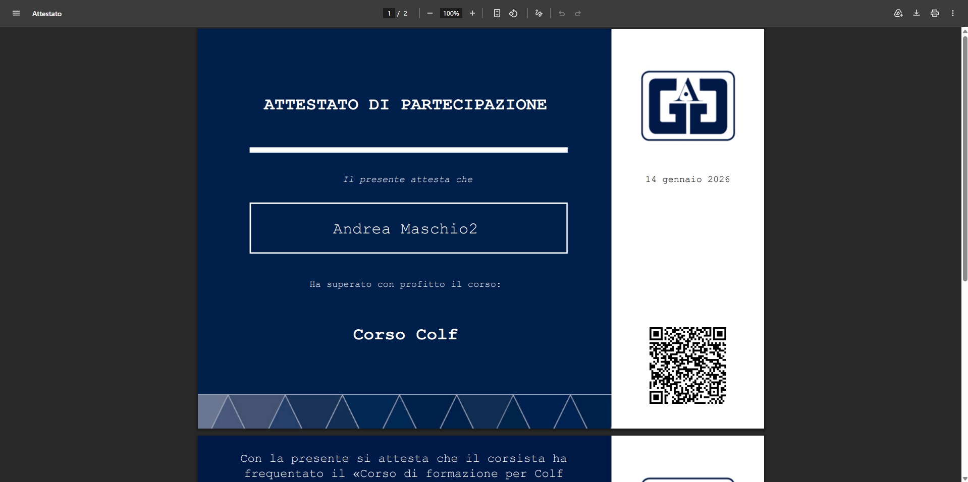Save the PDF to Google Drive
The image size is (968, 482).
898,14
